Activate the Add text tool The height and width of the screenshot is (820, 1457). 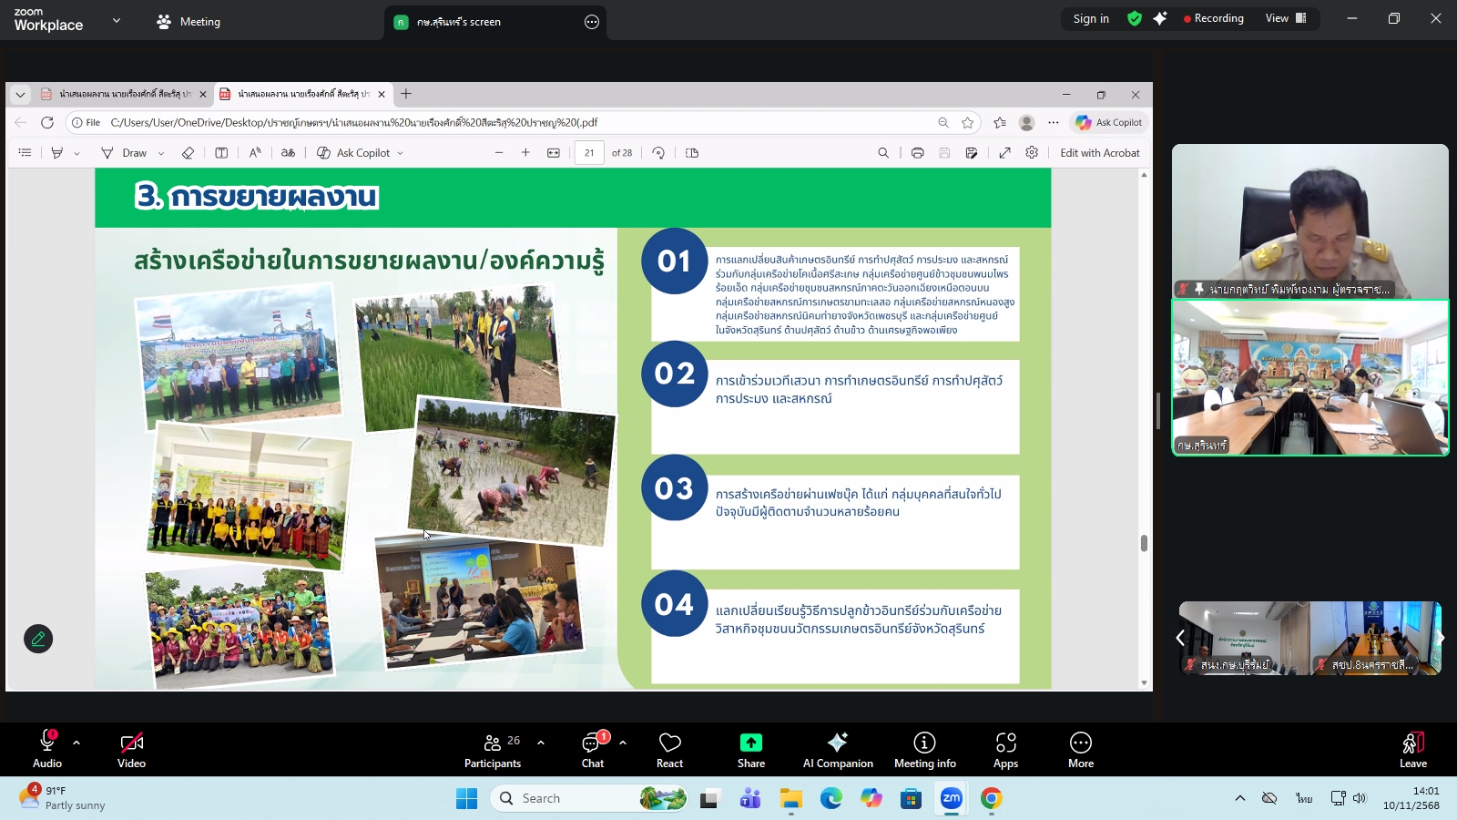click(x=221, y=152)
